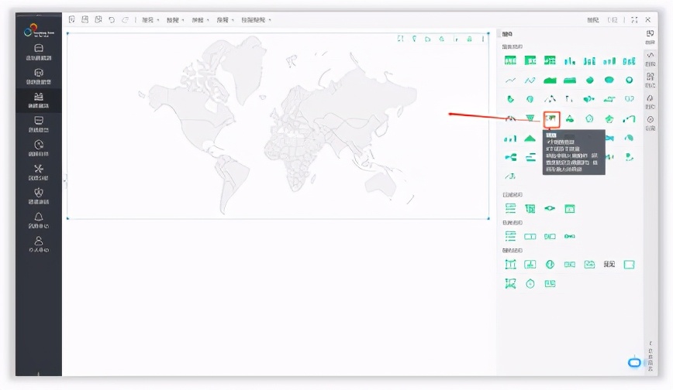The image size is (673, 390).
Task: Select the world map component on canvas
Action: 278,125
